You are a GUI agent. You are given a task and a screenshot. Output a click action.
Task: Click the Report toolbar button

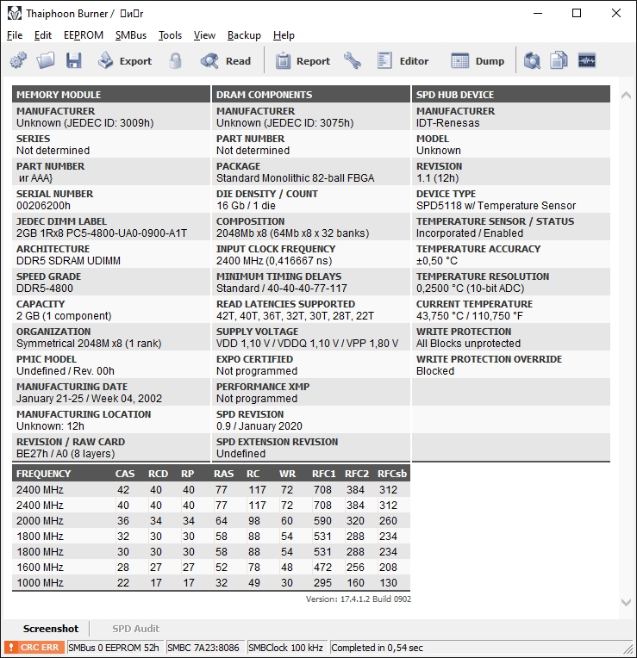coord(303,61)
